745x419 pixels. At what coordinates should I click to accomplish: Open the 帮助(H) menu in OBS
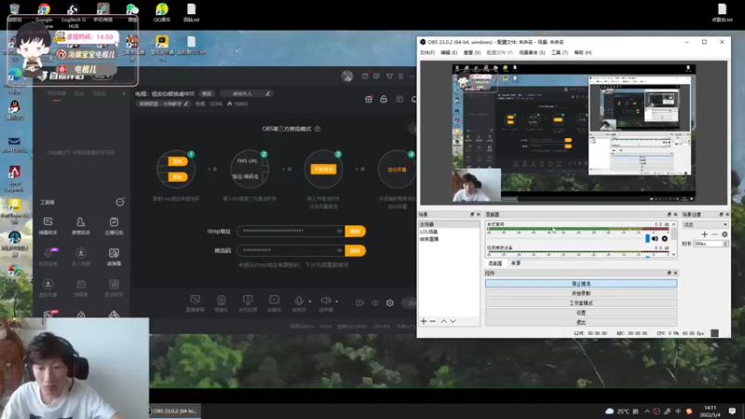tap(583, 53)
